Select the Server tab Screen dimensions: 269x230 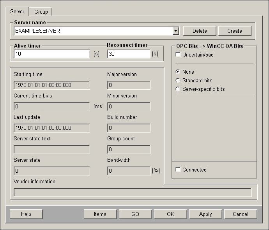pos(17,12)
